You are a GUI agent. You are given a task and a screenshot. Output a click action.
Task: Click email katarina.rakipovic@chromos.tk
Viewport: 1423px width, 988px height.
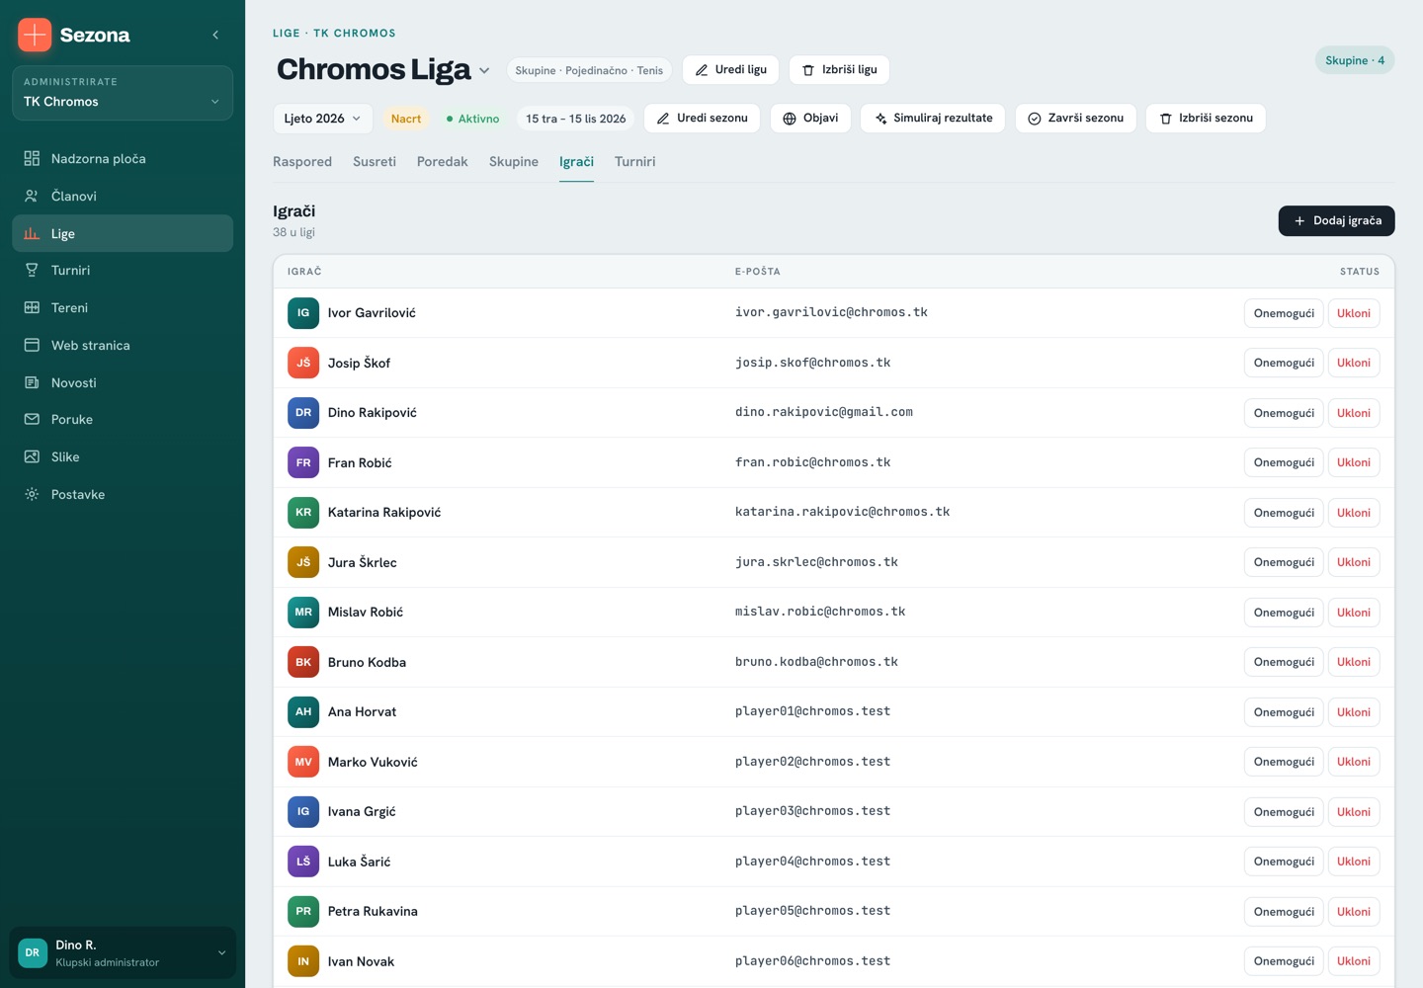coord(842,512)
